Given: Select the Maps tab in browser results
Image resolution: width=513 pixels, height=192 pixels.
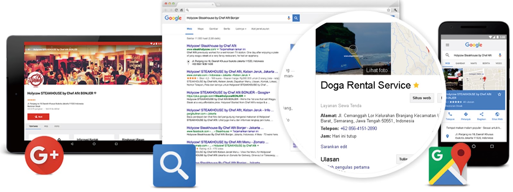Looking at the screenshot, I should (x=201, y=29).
